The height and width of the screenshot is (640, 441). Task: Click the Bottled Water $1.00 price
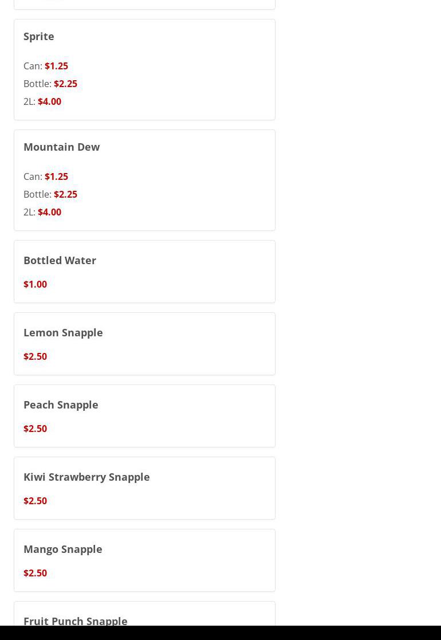[35, 284]
